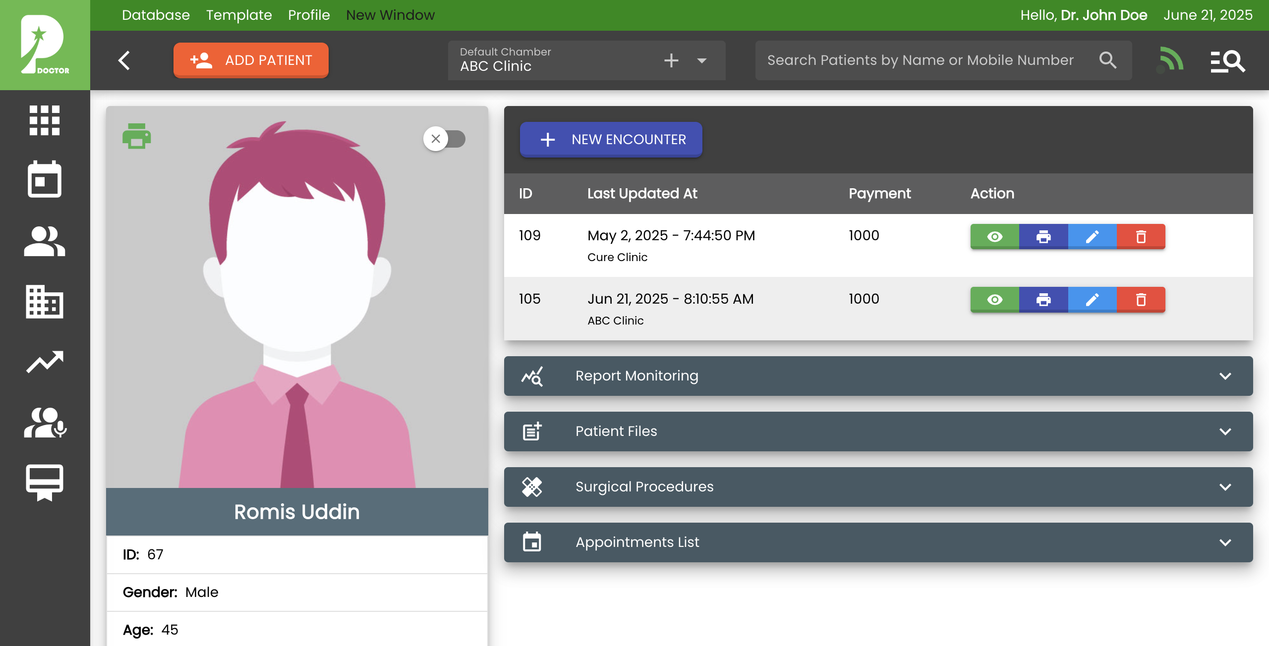Click the Action column header

click(x=992, y=193)
